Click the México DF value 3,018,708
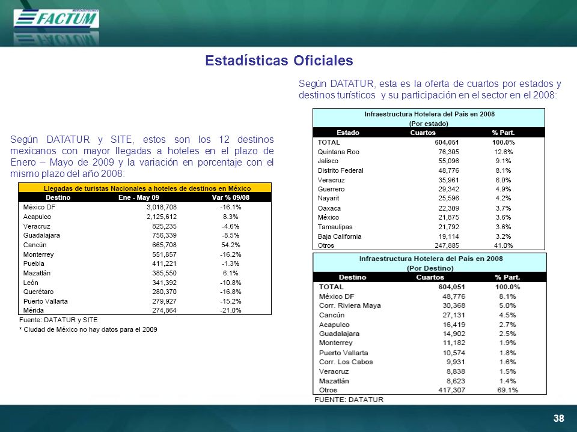The height and width of the screenshot is (432, 577). coord(162,207)
